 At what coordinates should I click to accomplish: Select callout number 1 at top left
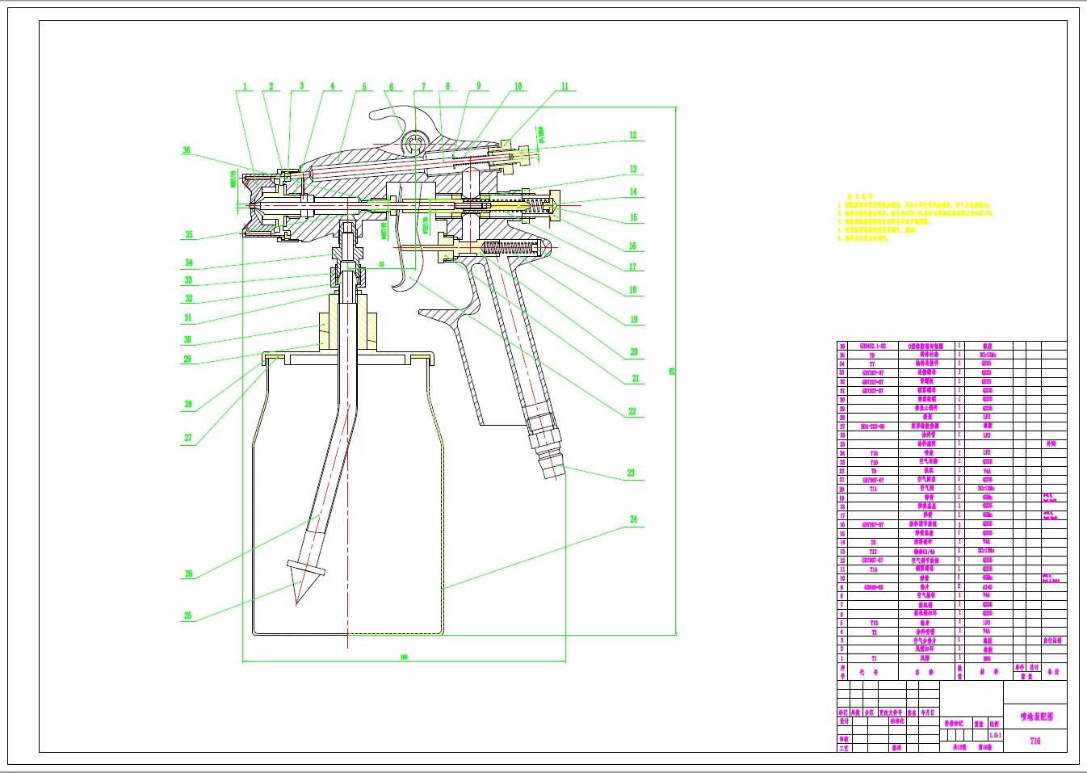point(245,86)
